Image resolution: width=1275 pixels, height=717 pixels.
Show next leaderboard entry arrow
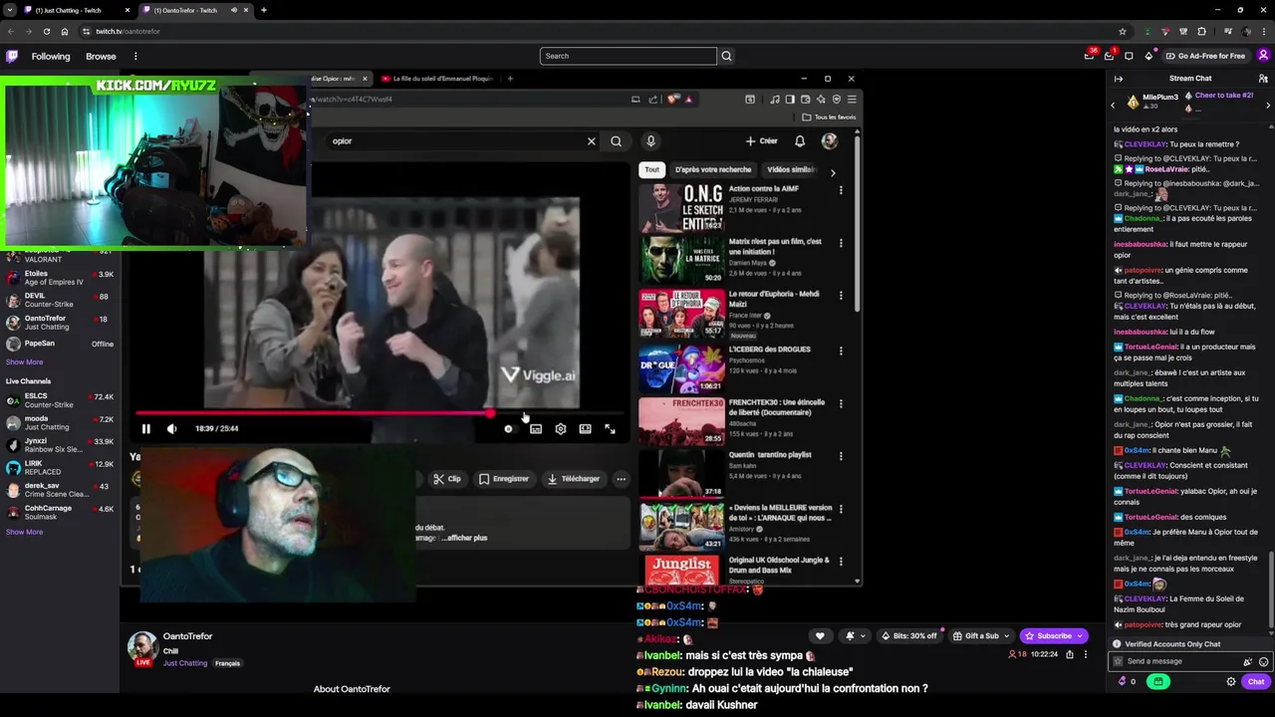pos(1268,105)
